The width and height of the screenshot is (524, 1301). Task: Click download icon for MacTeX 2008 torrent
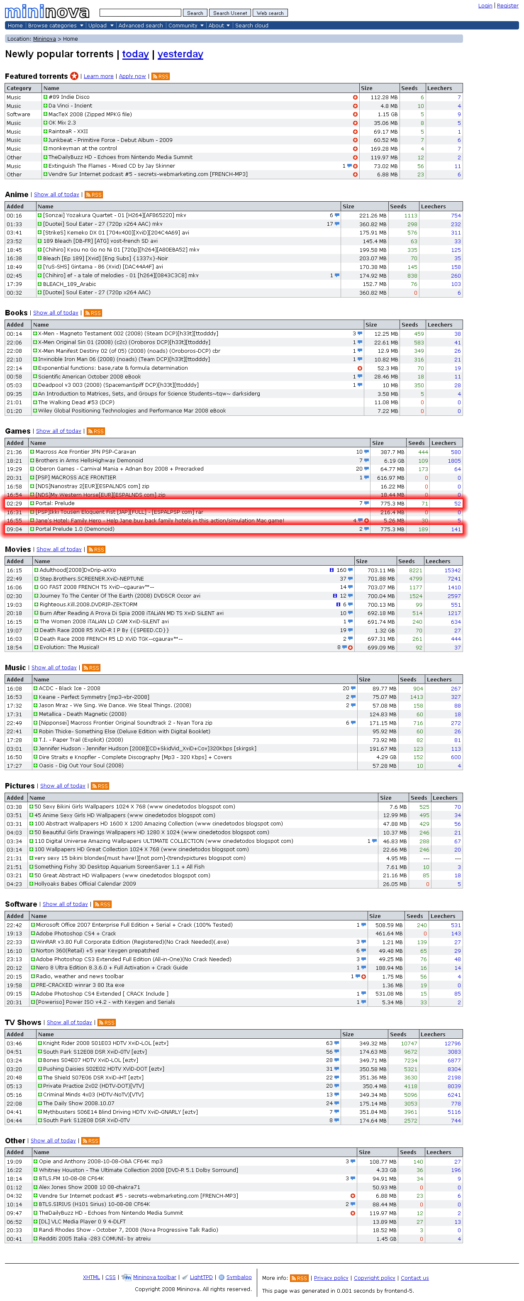point(46,114)
